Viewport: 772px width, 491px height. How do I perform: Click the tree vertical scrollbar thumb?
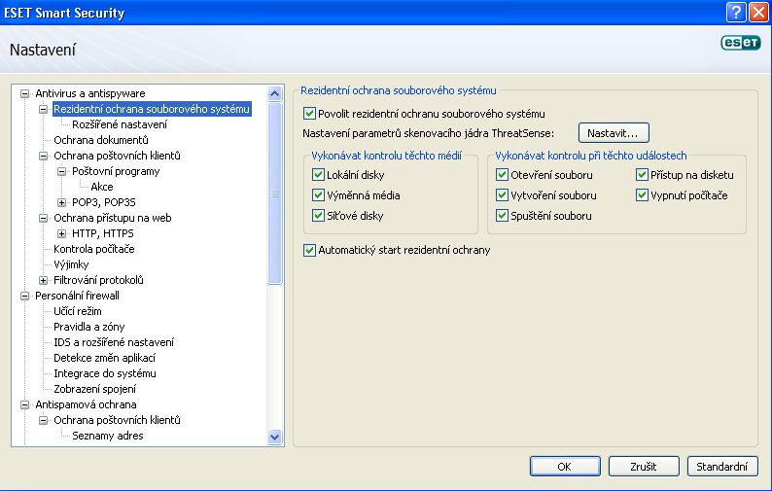(x=275, y=193)
